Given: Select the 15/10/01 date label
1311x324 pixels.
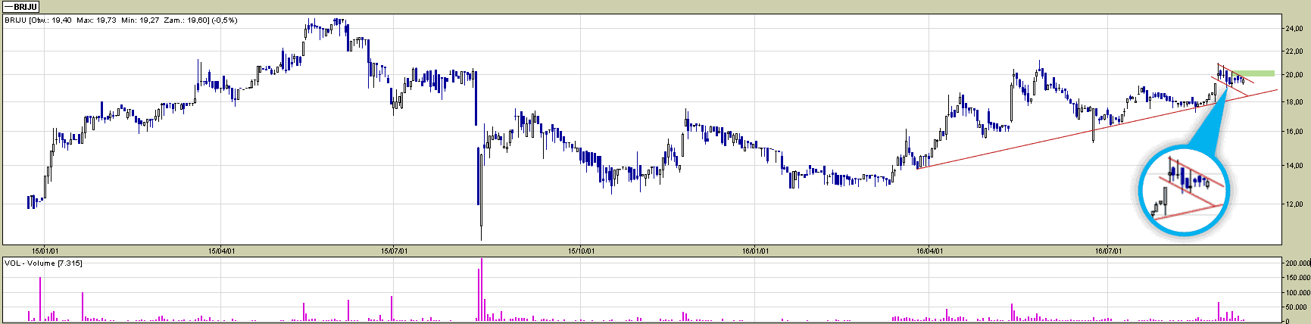Looking at the screenshot, I should (x=581, y=251).
